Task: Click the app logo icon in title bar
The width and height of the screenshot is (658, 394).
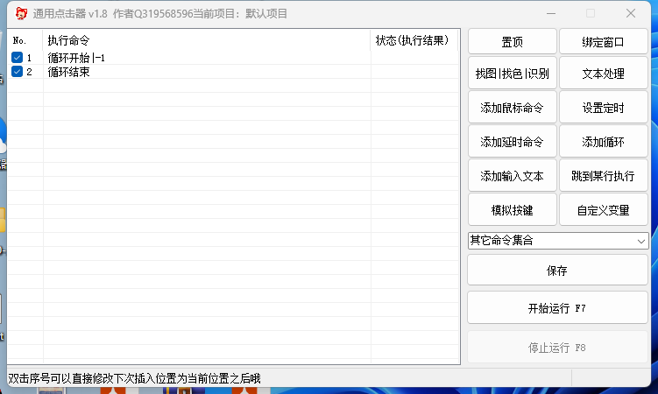Action: [x=22, y=13]
